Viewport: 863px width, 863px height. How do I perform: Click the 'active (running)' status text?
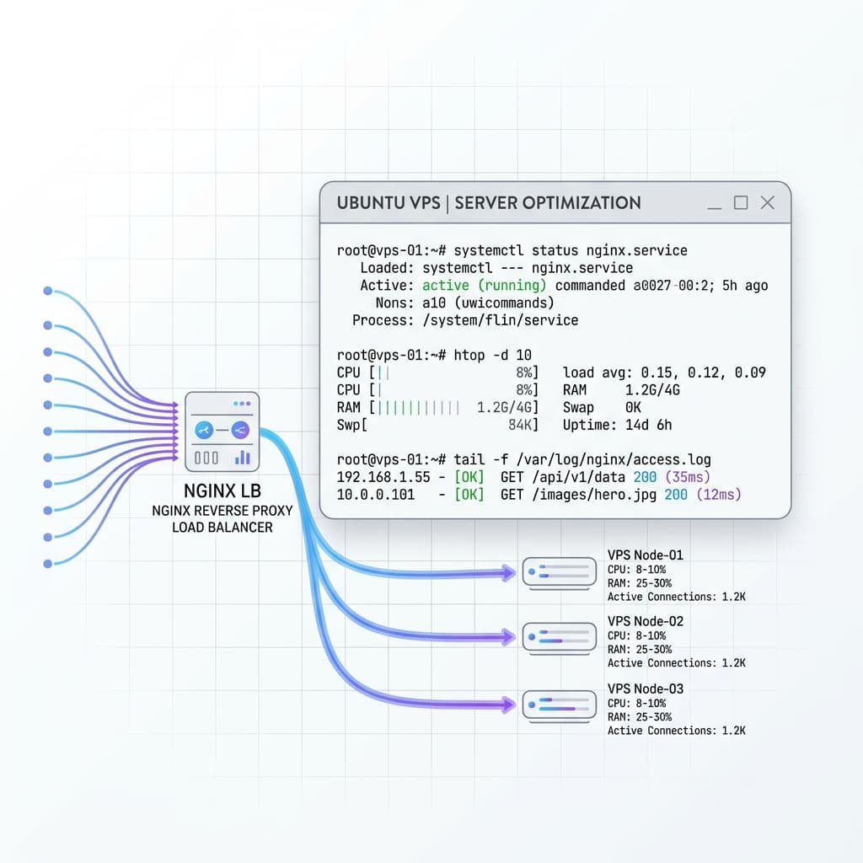point(484,285)
